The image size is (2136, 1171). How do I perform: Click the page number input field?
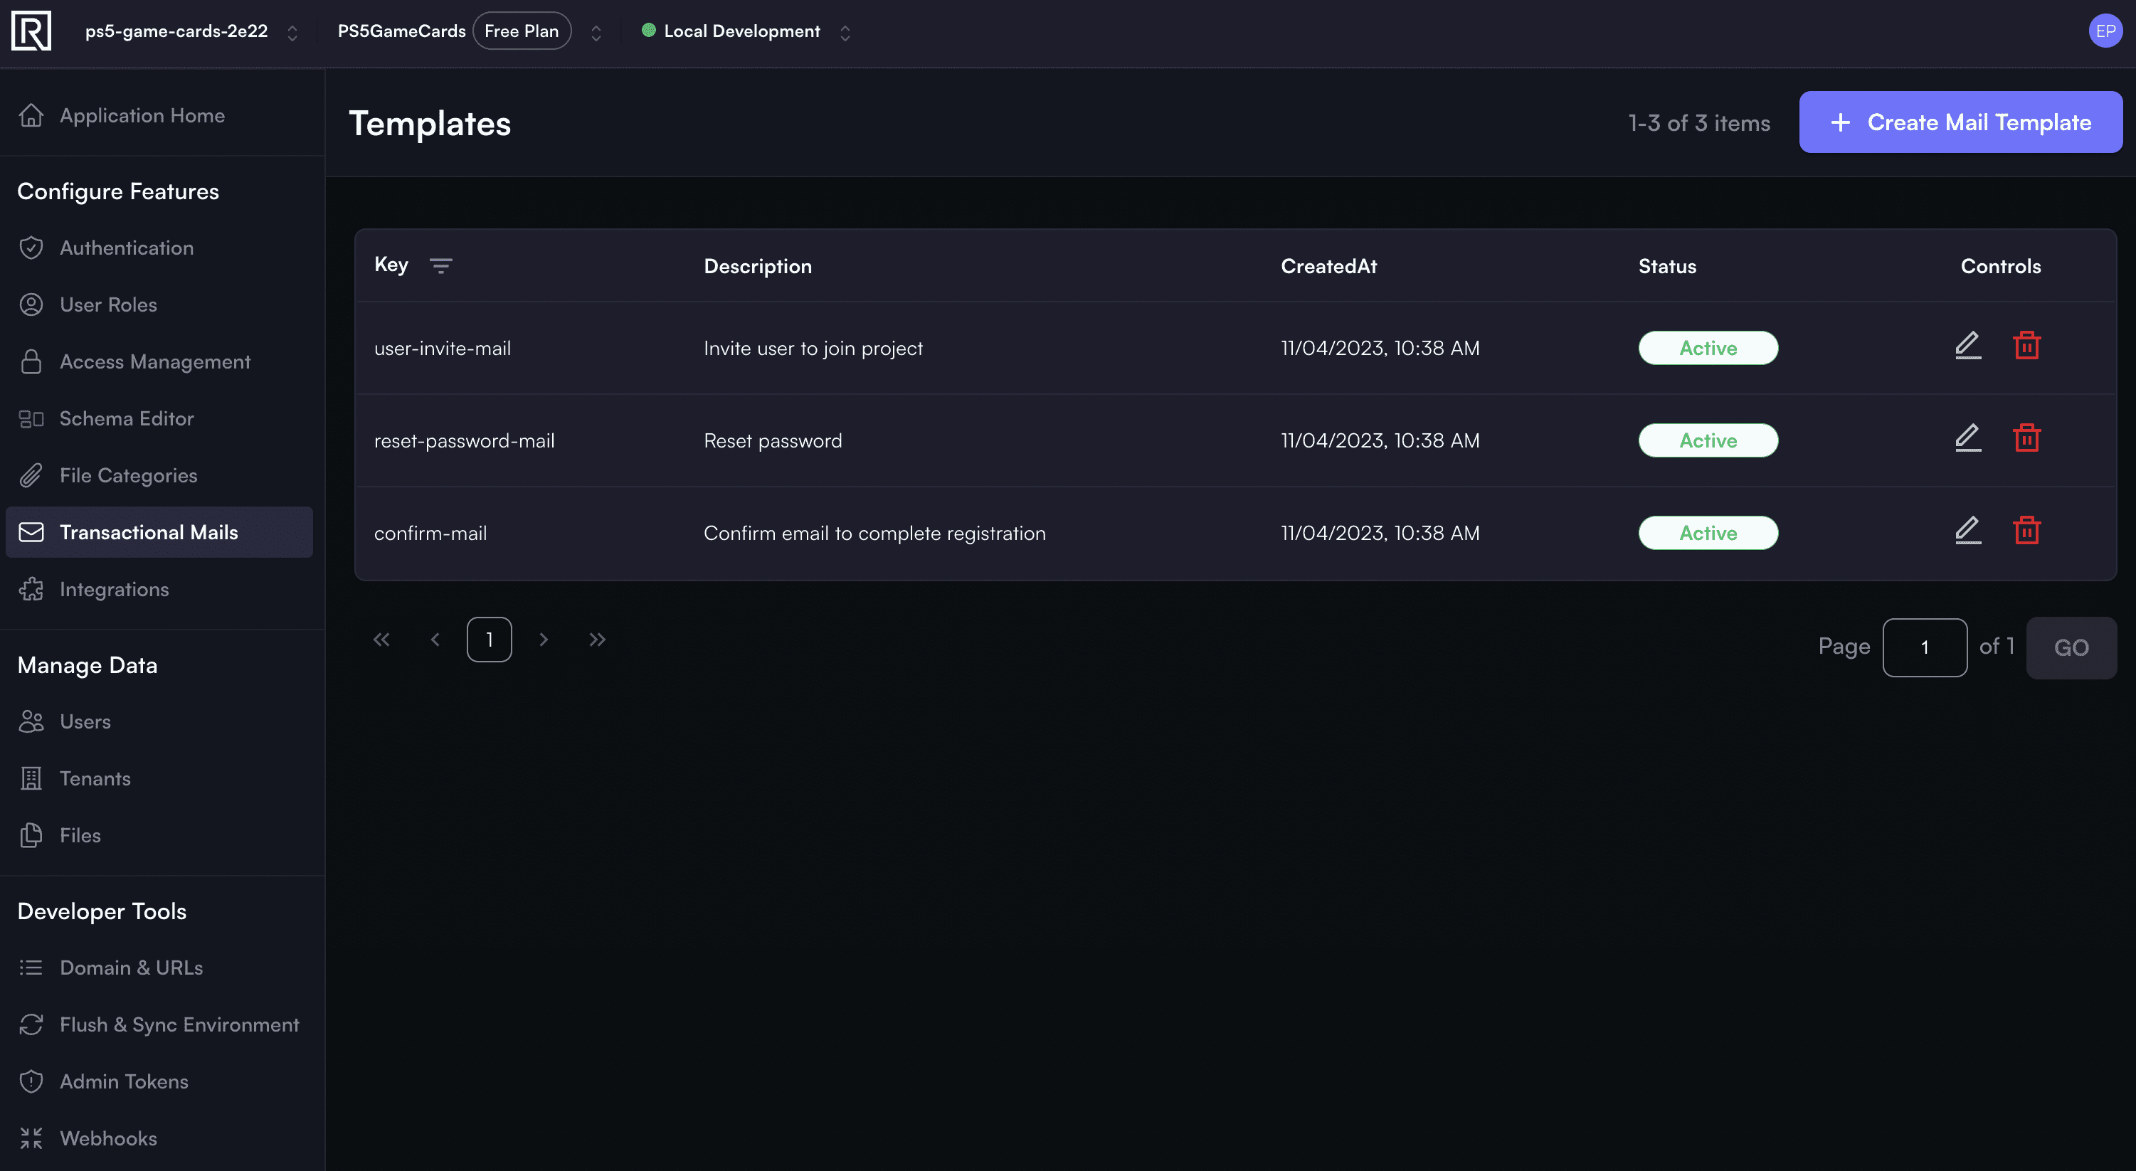point(1925,647)
